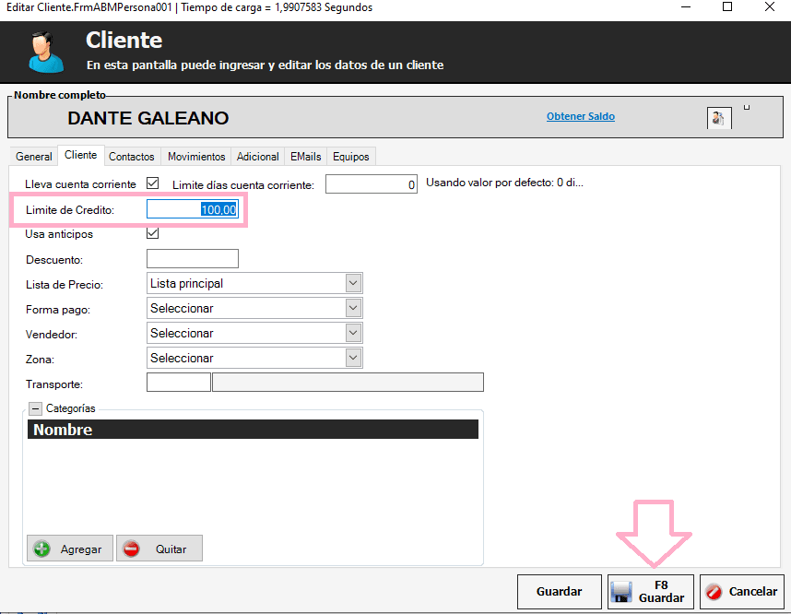The image size is (791, 614).
Task: Toggle the Lleva cuenta corriente checkbox
Action: click(153, 183)
